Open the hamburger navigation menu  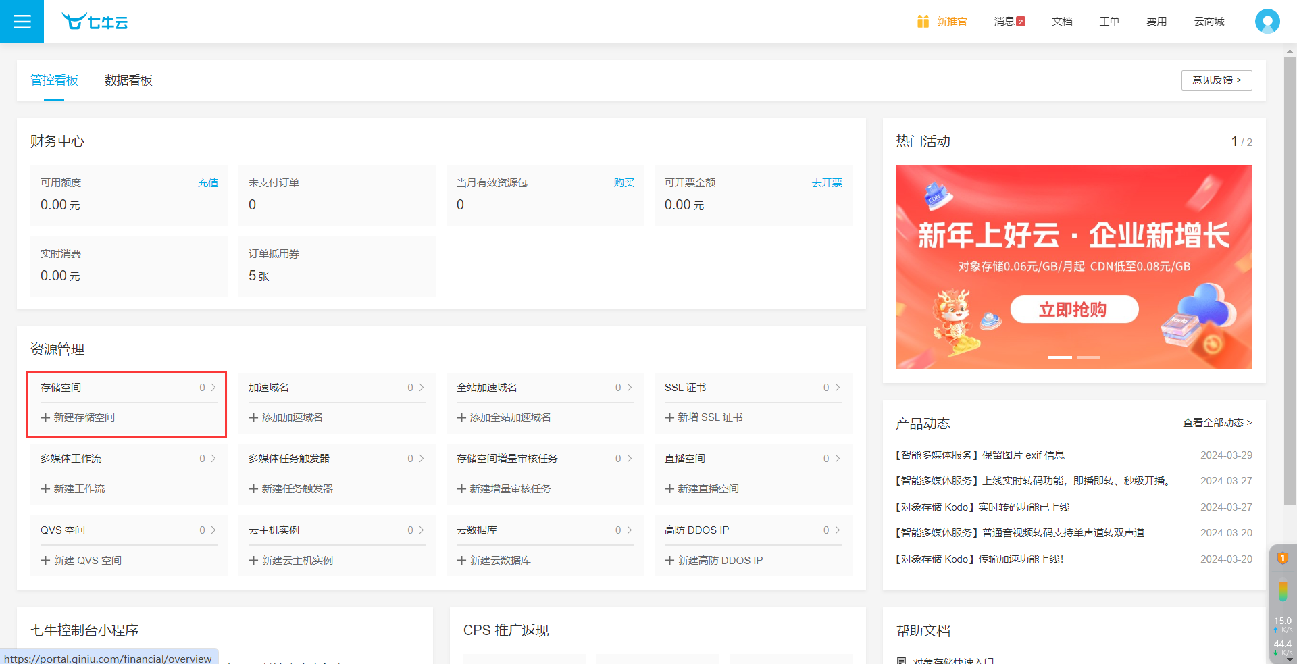point(22,22)
